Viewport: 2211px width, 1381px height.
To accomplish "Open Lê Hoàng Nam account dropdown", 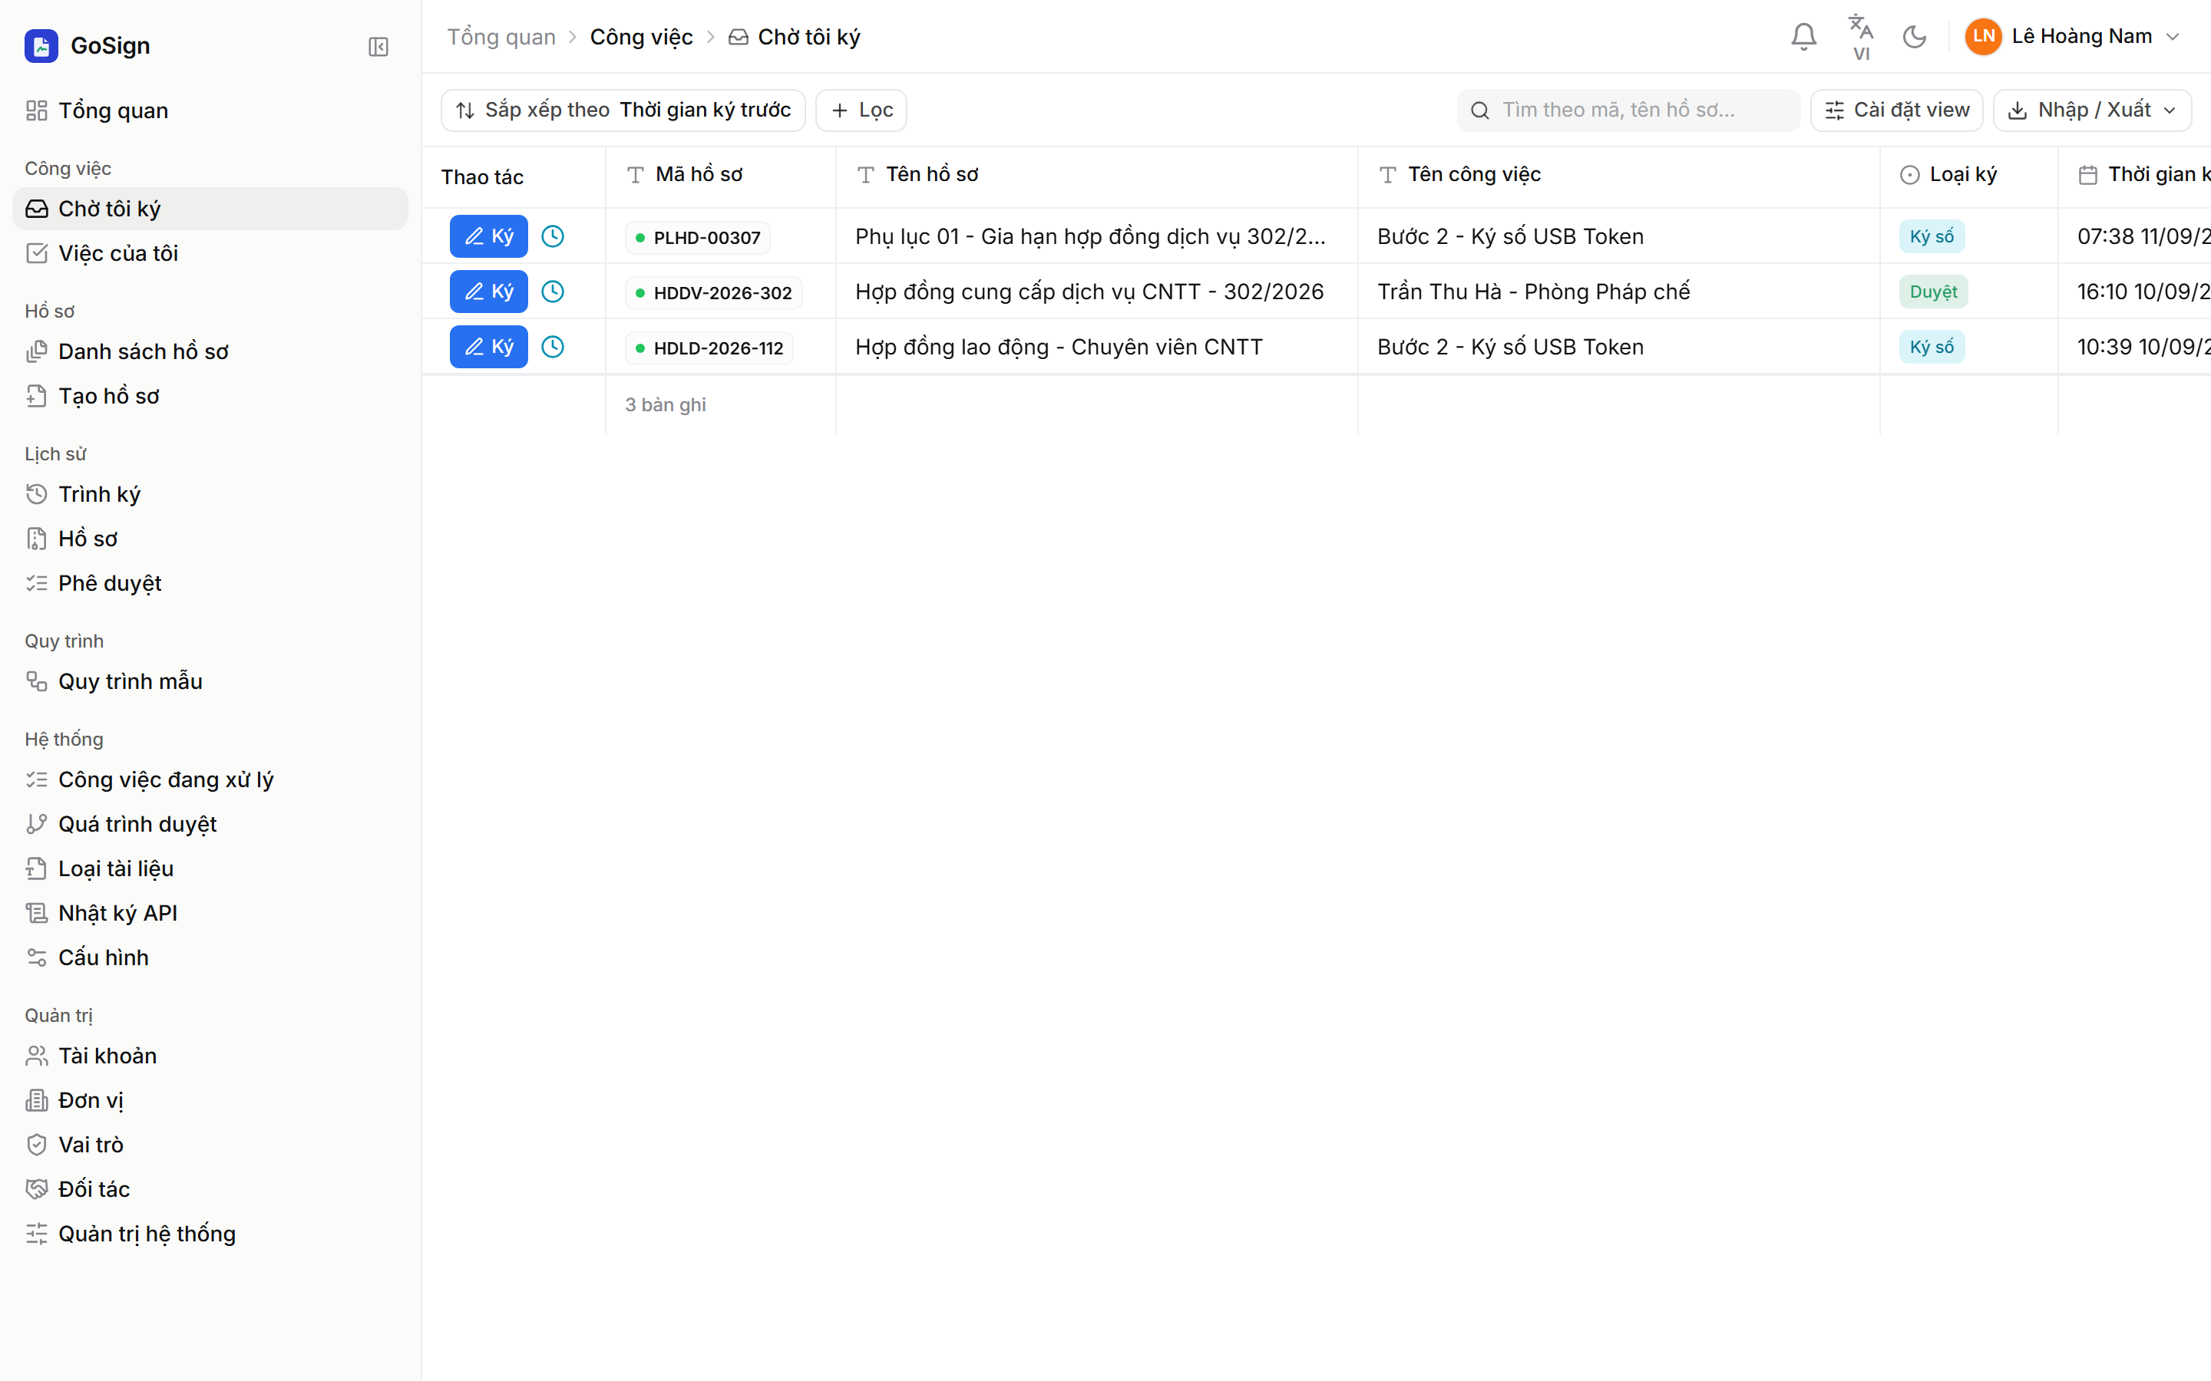I will [2074, 37].
